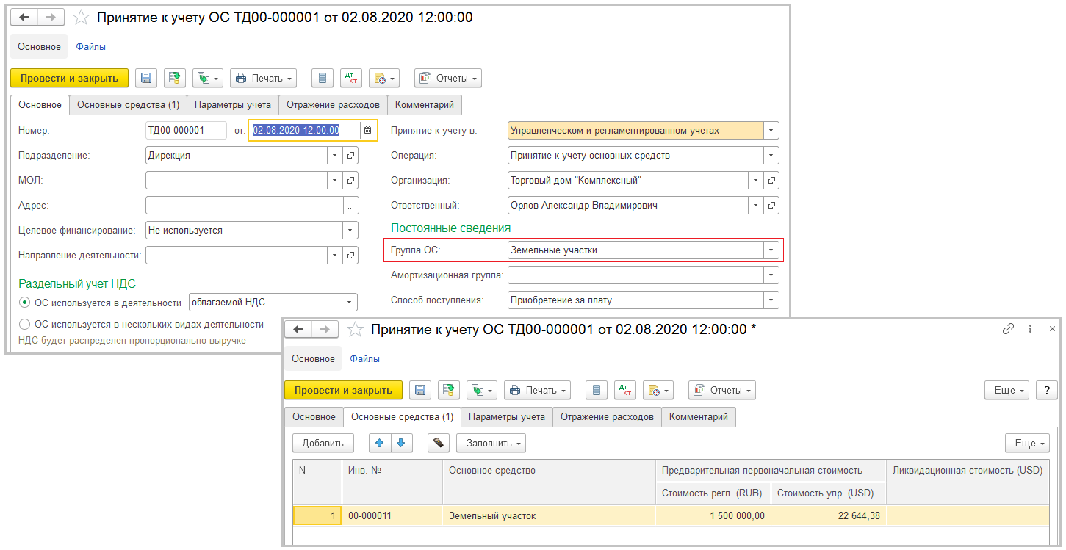Click forward arrow in the lower window

click(325, 330)
